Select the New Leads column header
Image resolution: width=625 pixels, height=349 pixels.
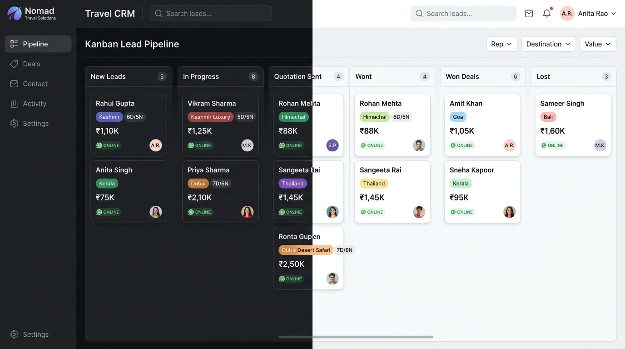(129, 77)
